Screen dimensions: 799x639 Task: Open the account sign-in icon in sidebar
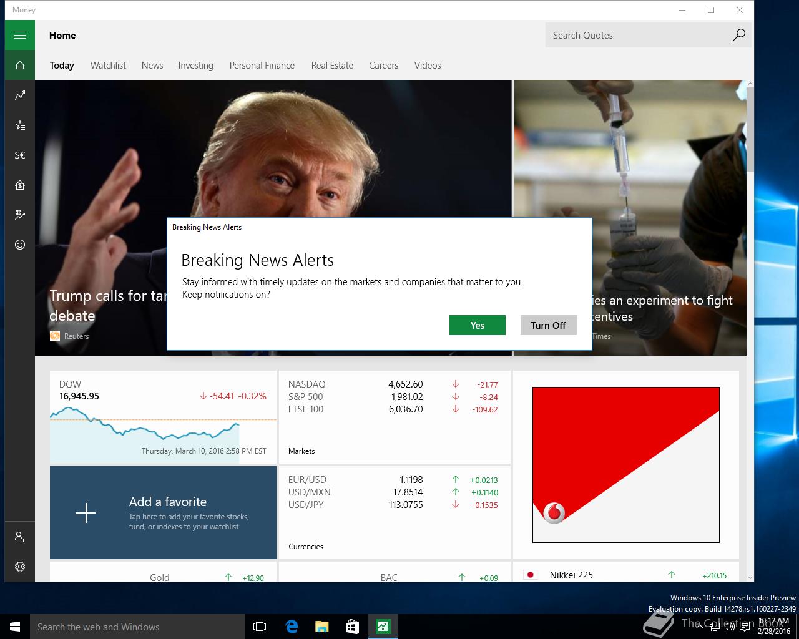pyautogui.click(x=20, y=536)
